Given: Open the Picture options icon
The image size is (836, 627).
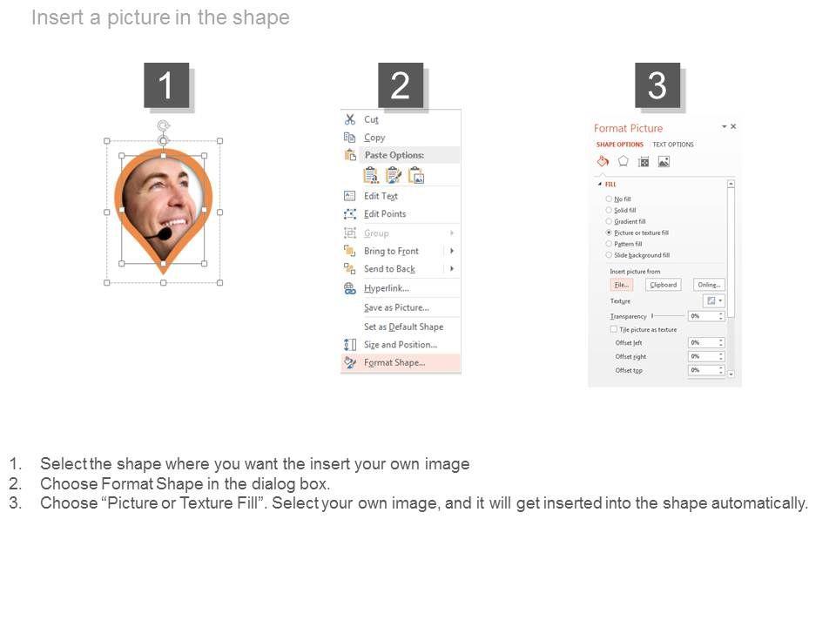Looking at the screenshot, I should [x=664, y=161].
